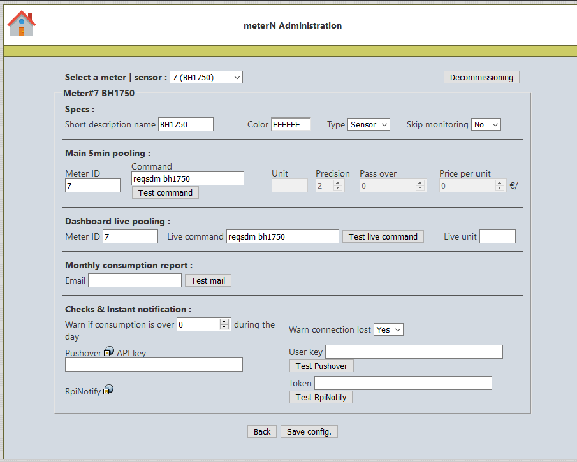
Task: Click the Main pooling Meter ID field
Action: click(x=92, y=185)
